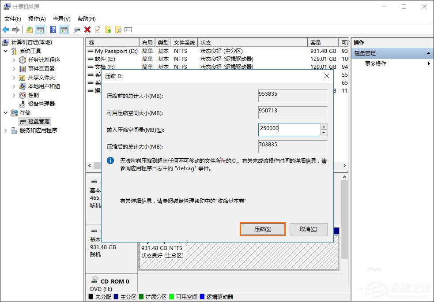Image resolution: width=434 pixels, height=302 pixels.
Task: Click the 压缩(S) button to shrink volume
Action: (x=262, y=229)
